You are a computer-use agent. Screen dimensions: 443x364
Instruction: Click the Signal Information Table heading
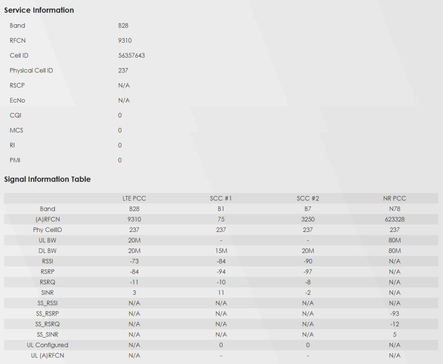pos(48,179)
